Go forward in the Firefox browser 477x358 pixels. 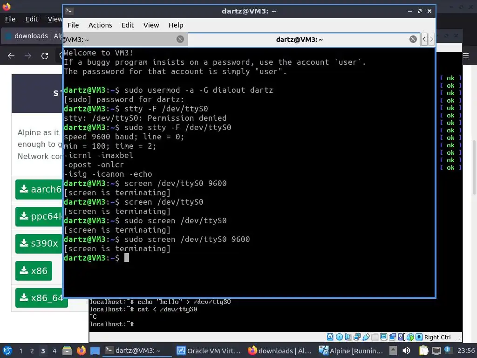pos(28,56)
